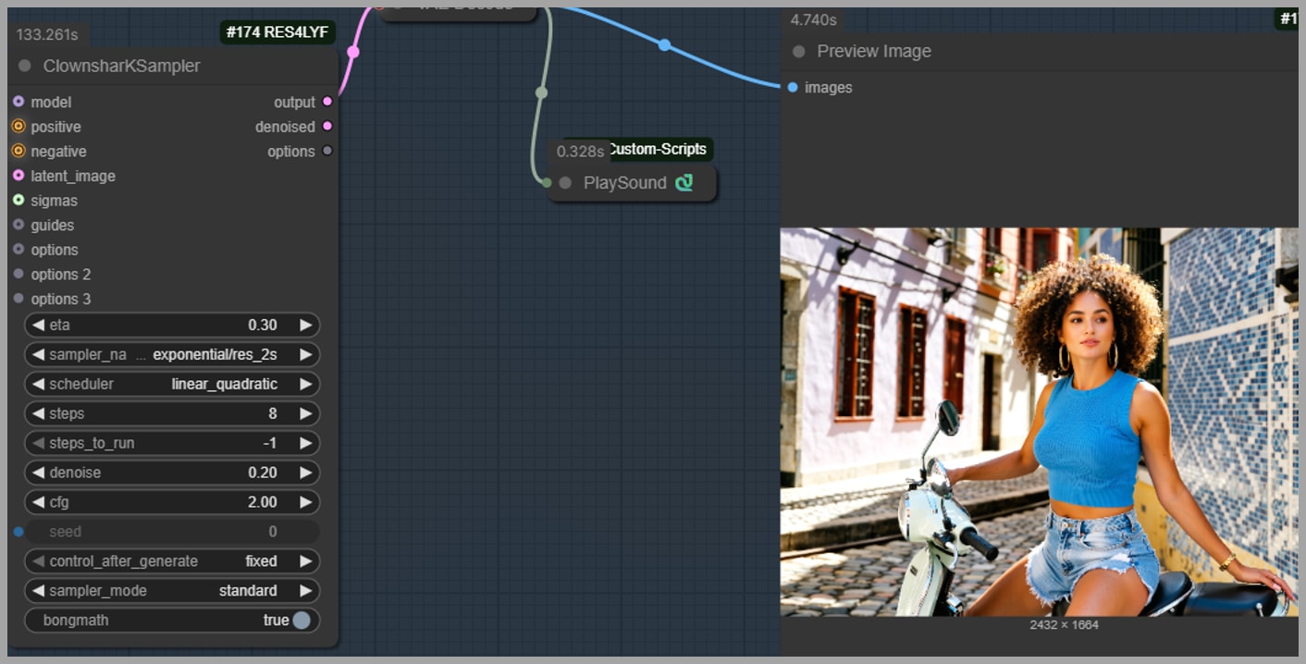Click the positive conditioning input port

(x=18, y=127)
